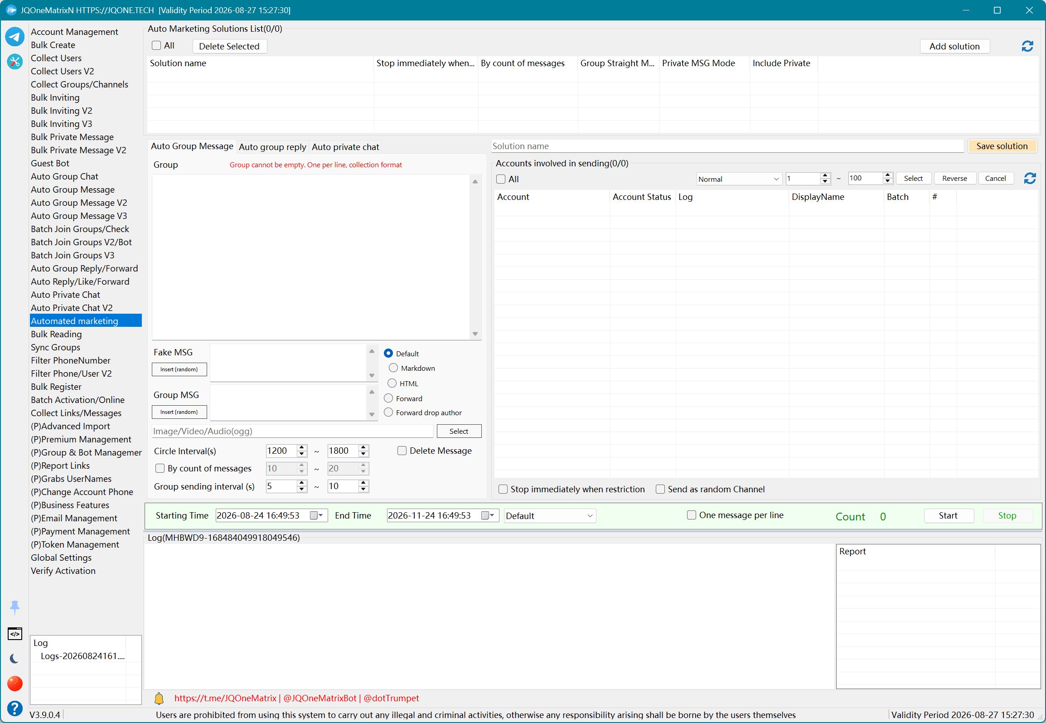This screenshot has width=1046, height=723.
Task: Focus the Solution name input field
Action: [727, 146]
